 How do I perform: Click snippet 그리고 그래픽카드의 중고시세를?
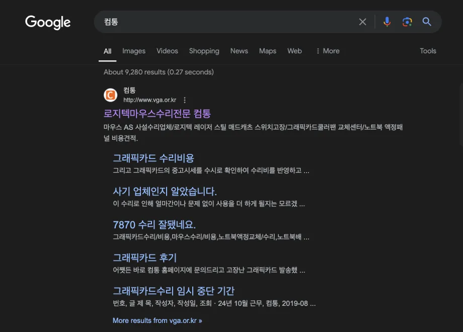click(x=211, y=171)
